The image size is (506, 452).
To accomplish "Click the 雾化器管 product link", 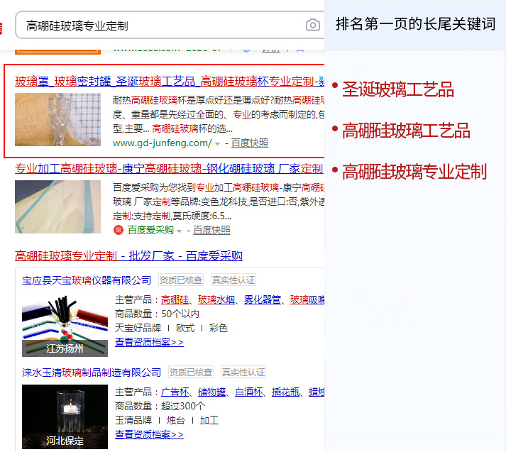I will [x=263, y=299].
